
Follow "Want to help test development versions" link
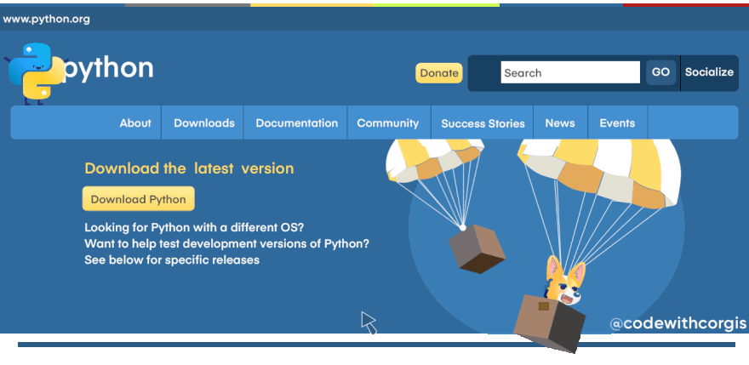pyautogui.click(x=227, y=243)
